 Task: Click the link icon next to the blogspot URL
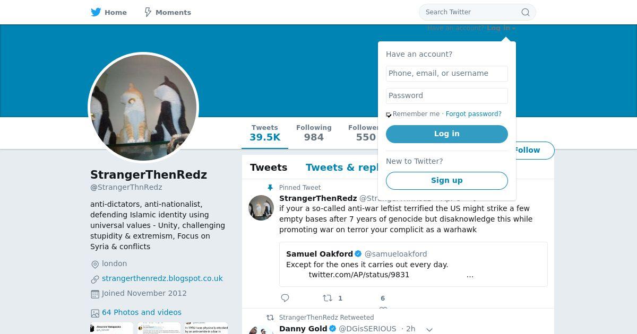click(x=95, y=279)
